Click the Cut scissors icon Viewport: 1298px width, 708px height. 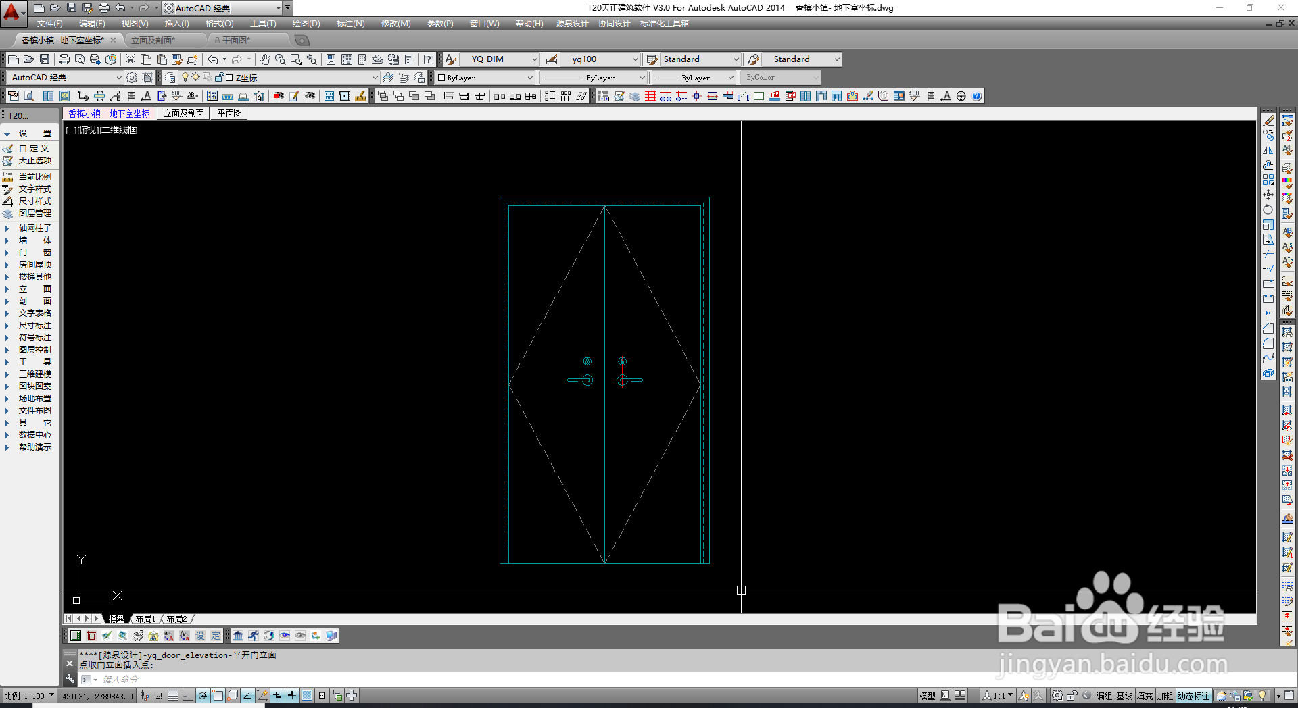(130, 59)
